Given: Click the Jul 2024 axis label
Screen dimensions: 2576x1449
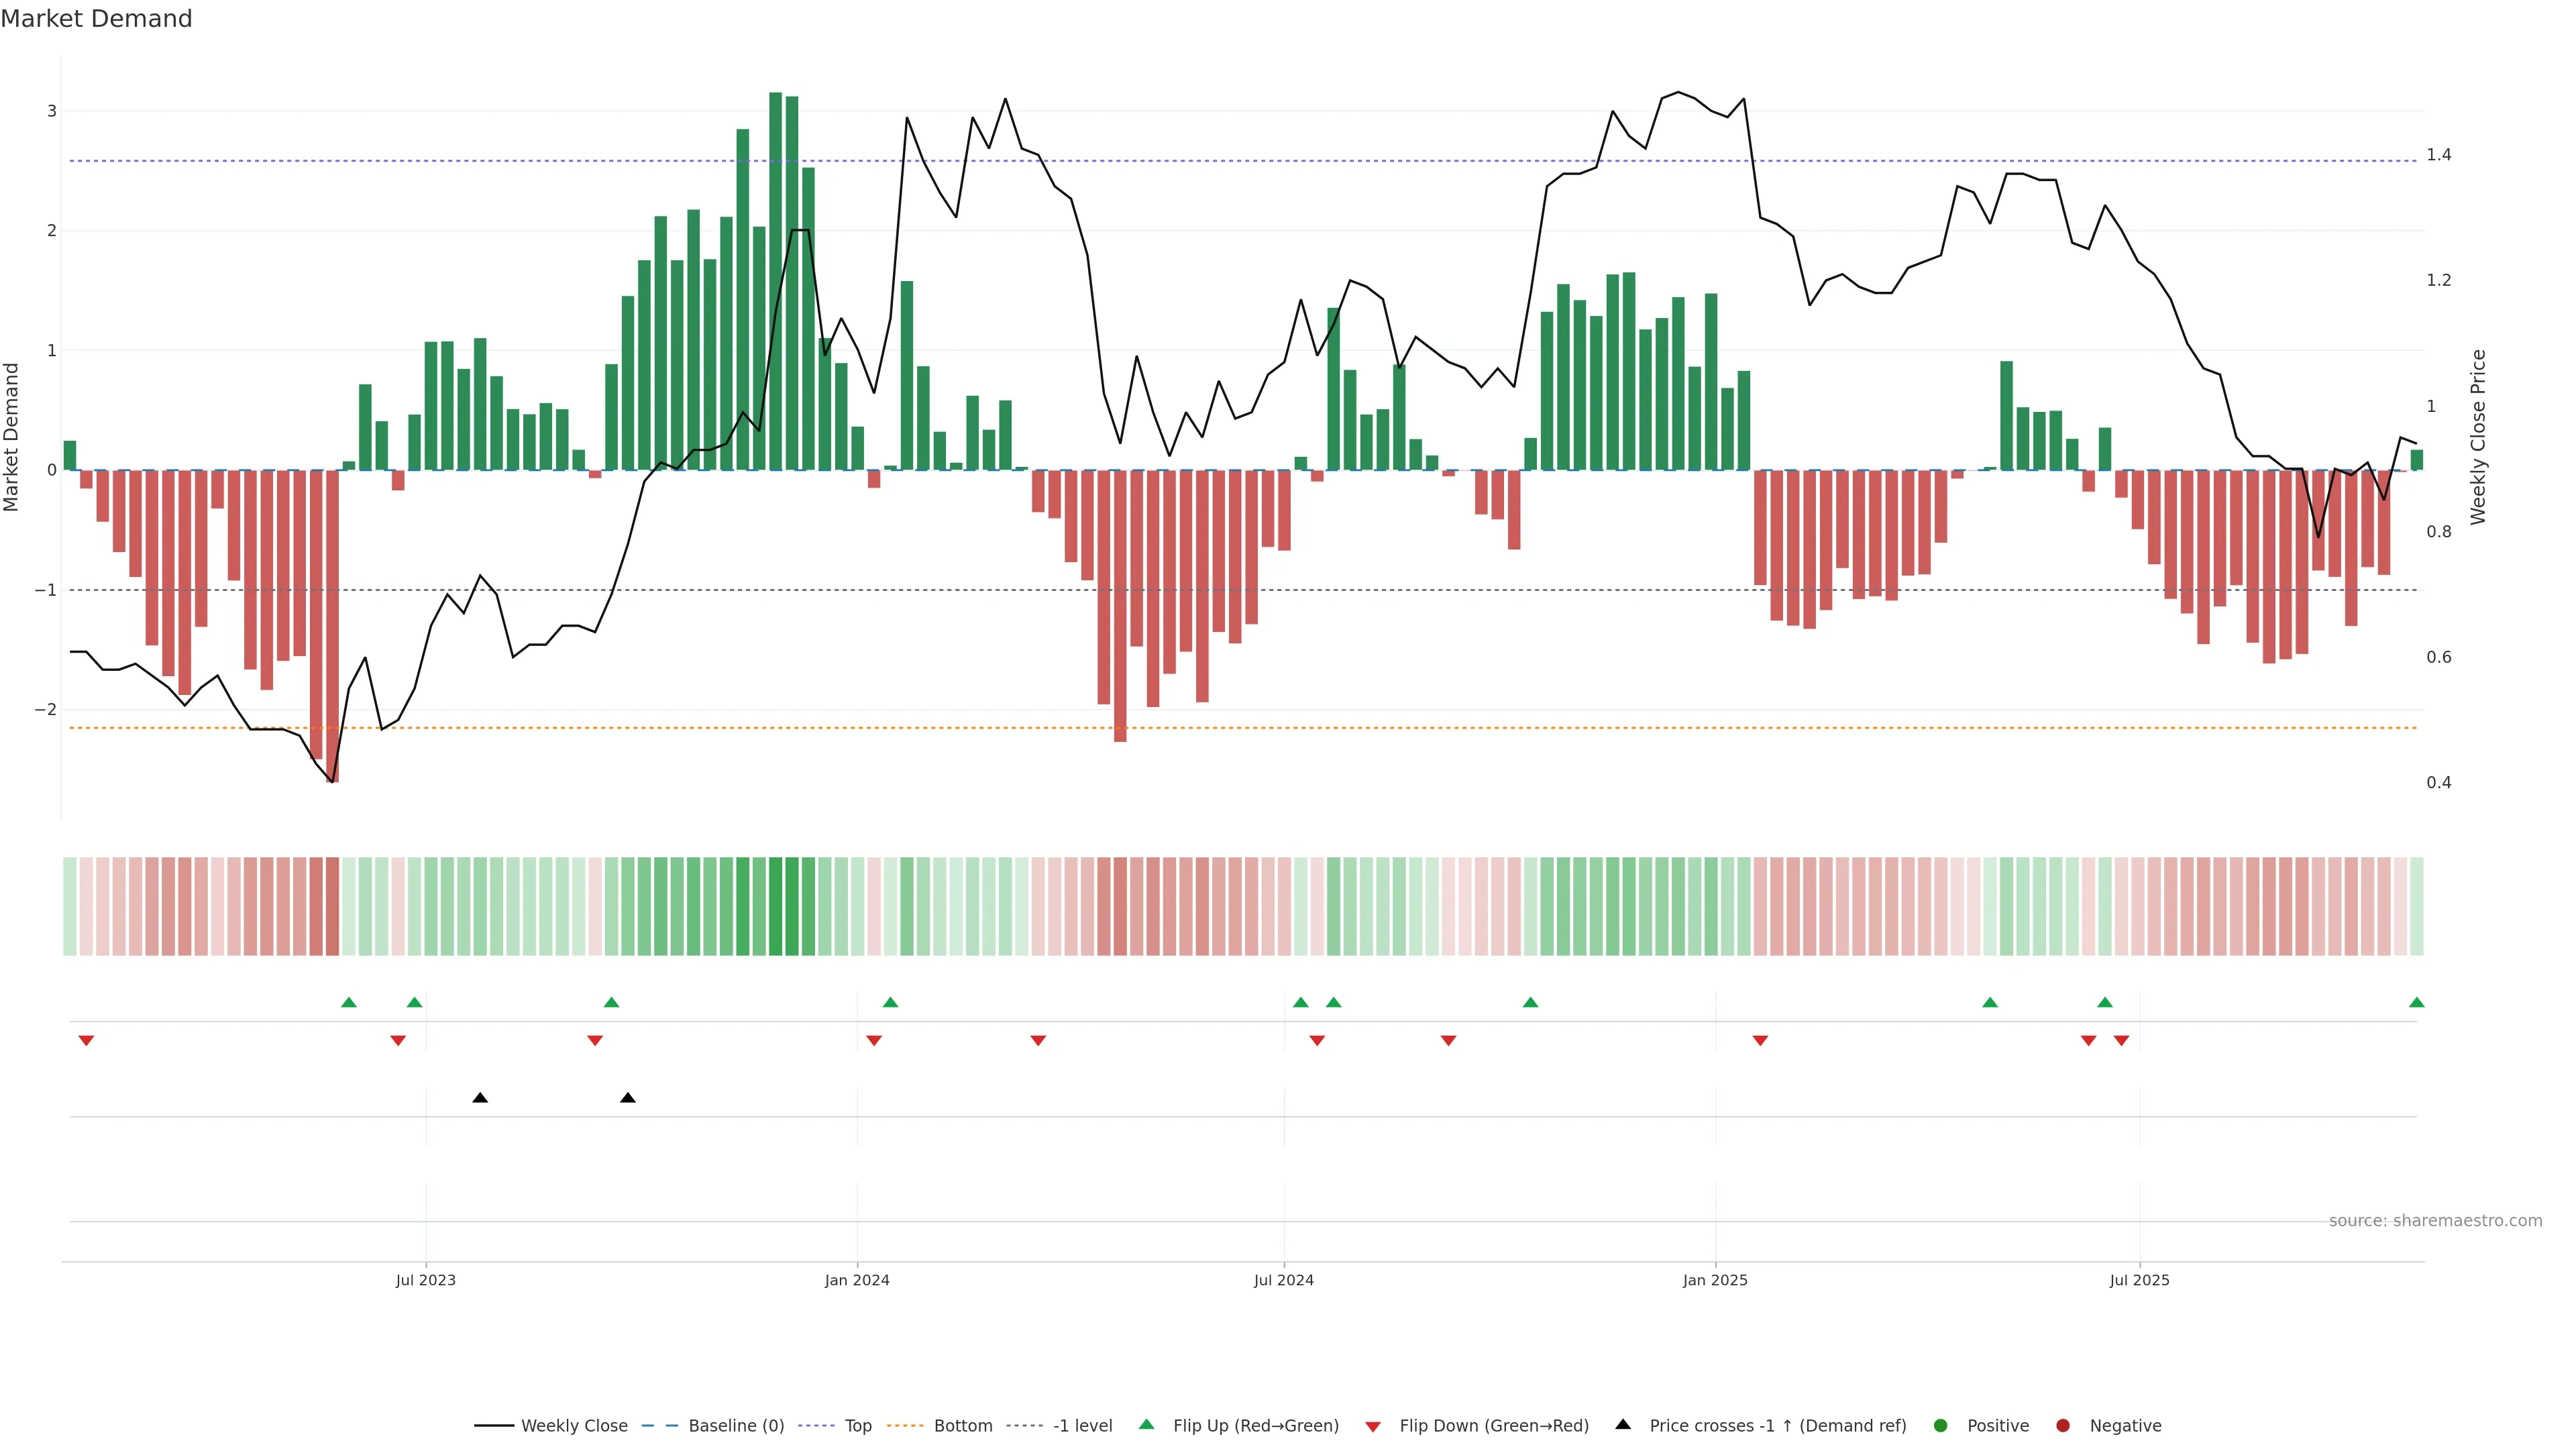Looking at the screenshot, I should [1283, 1280].
